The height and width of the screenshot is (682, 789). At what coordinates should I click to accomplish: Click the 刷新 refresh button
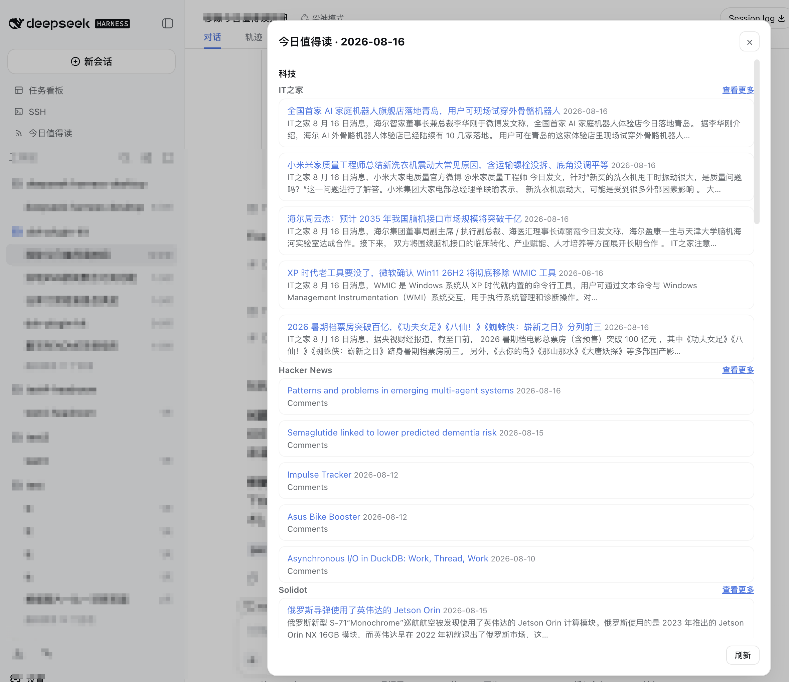[742, 655]
